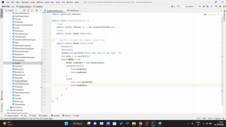Expand the MultilevelInheritance.java node
This screenshot has height=127, width=226.
point(10,57)
